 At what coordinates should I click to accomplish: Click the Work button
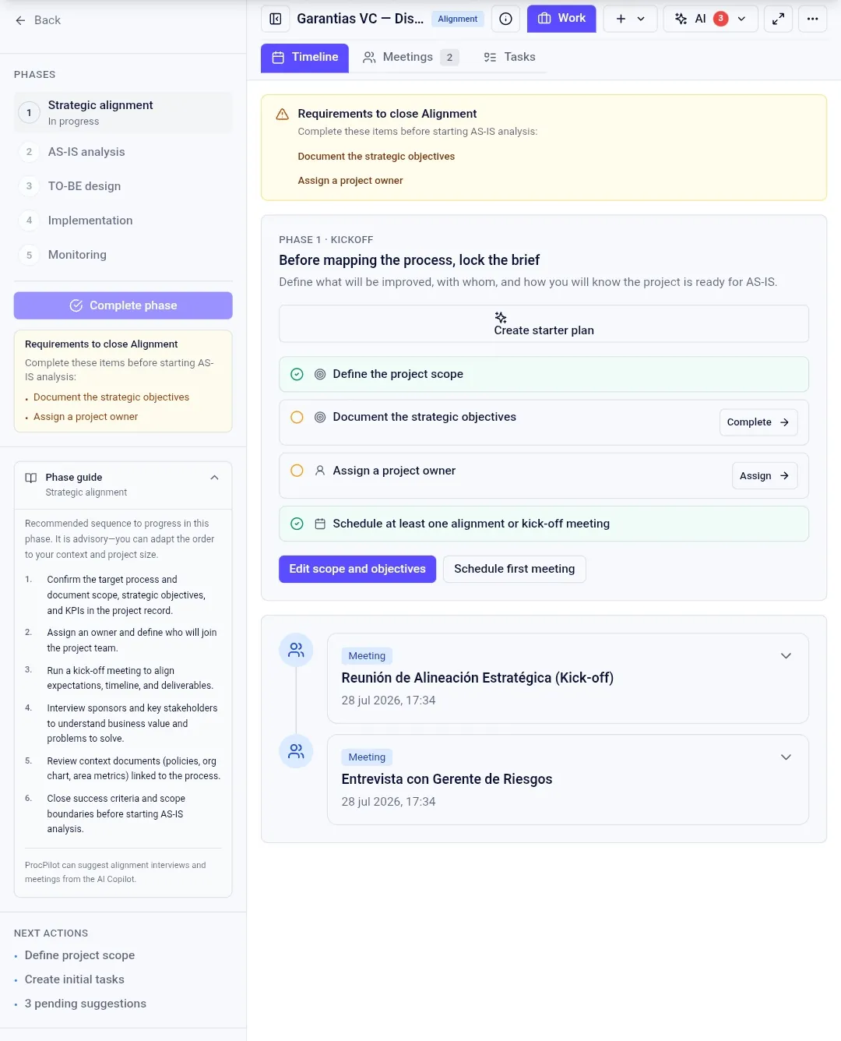click(x=561, y=19)
